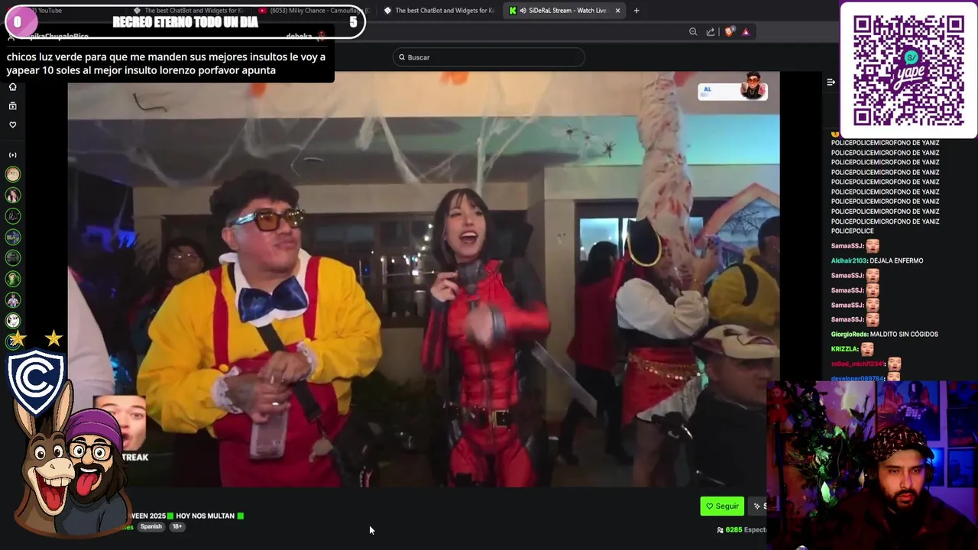Viewport: 978px width, 550px height.
Task: Click the 'Spanish' language tag
Action: coord(151,526)
